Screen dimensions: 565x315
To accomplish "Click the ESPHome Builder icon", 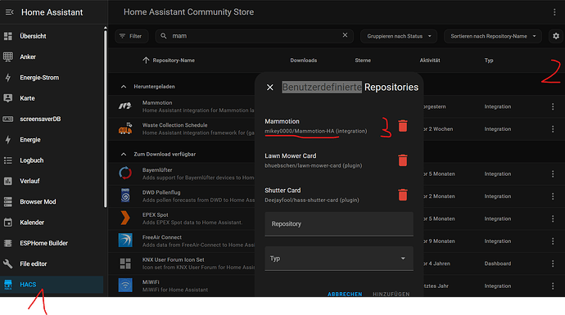I will [8, 243].
